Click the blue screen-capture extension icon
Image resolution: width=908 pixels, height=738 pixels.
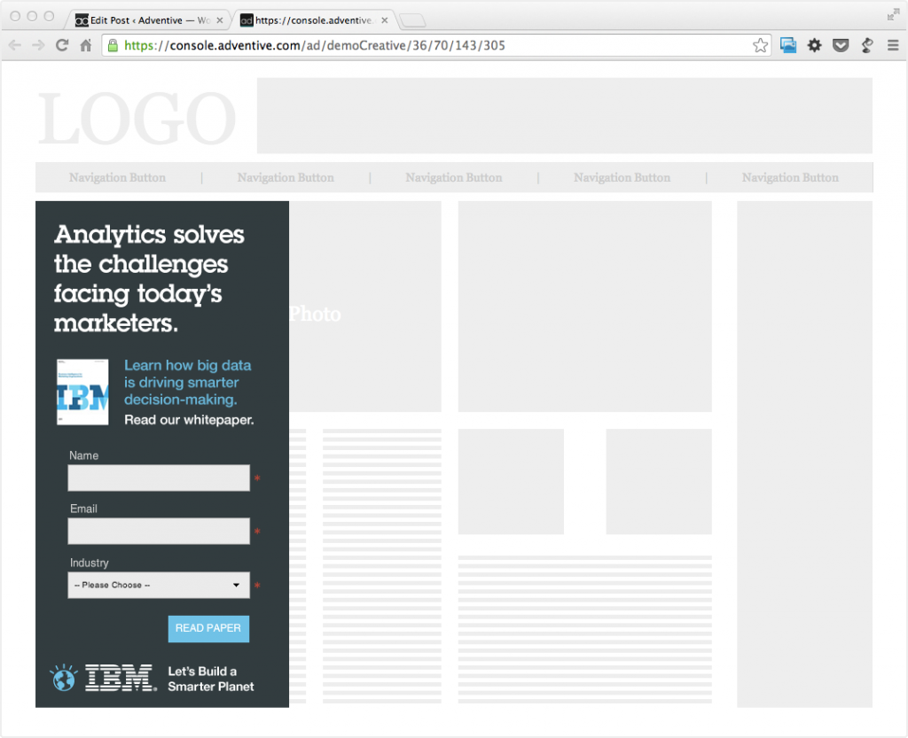point(788,45)
